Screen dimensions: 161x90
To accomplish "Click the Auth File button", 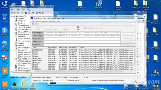I will click(128, 39).
